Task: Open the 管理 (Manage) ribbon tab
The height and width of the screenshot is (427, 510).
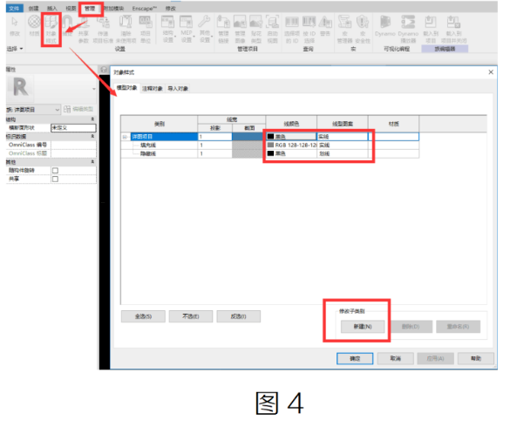Action: (90, 9)
